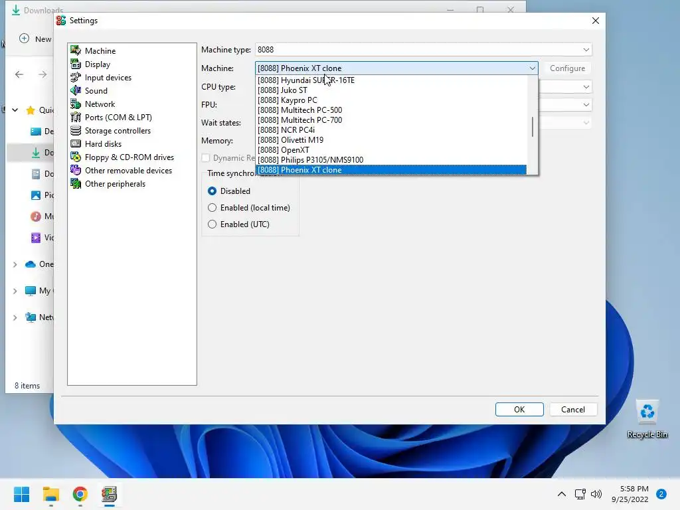Click the Configure machine button

tap(567, 68)
